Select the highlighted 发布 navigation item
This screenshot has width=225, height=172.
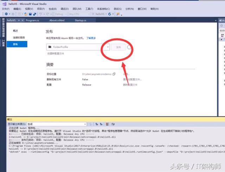[17, 44]
